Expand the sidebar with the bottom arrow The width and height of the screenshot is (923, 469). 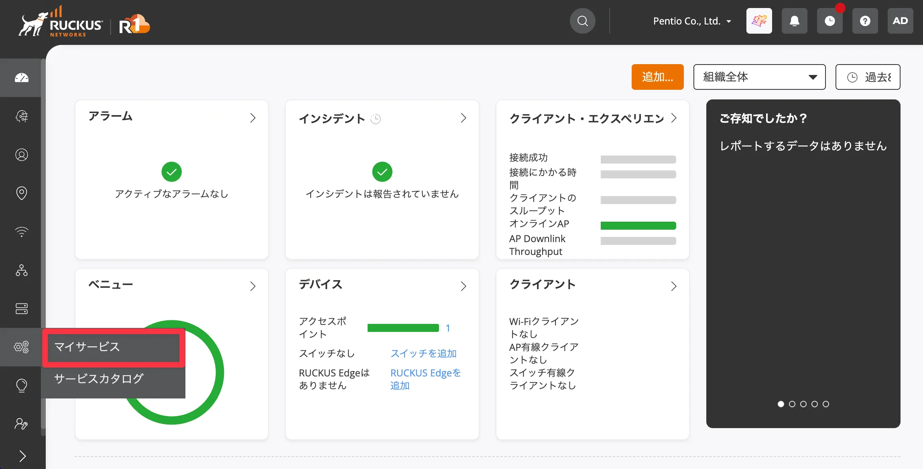(x=22, y=456)
